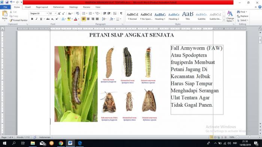Click the Replace button
The height and width of the screenshot is (147, 262).
click(243, 16)
